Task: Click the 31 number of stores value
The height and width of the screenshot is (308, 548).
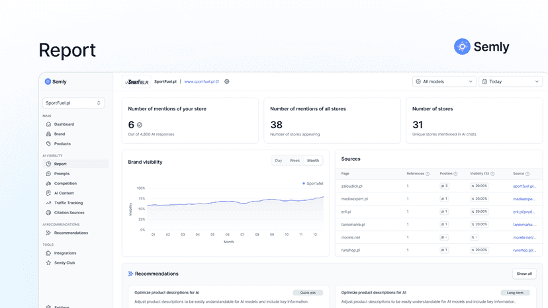Action: click(418, 125)
